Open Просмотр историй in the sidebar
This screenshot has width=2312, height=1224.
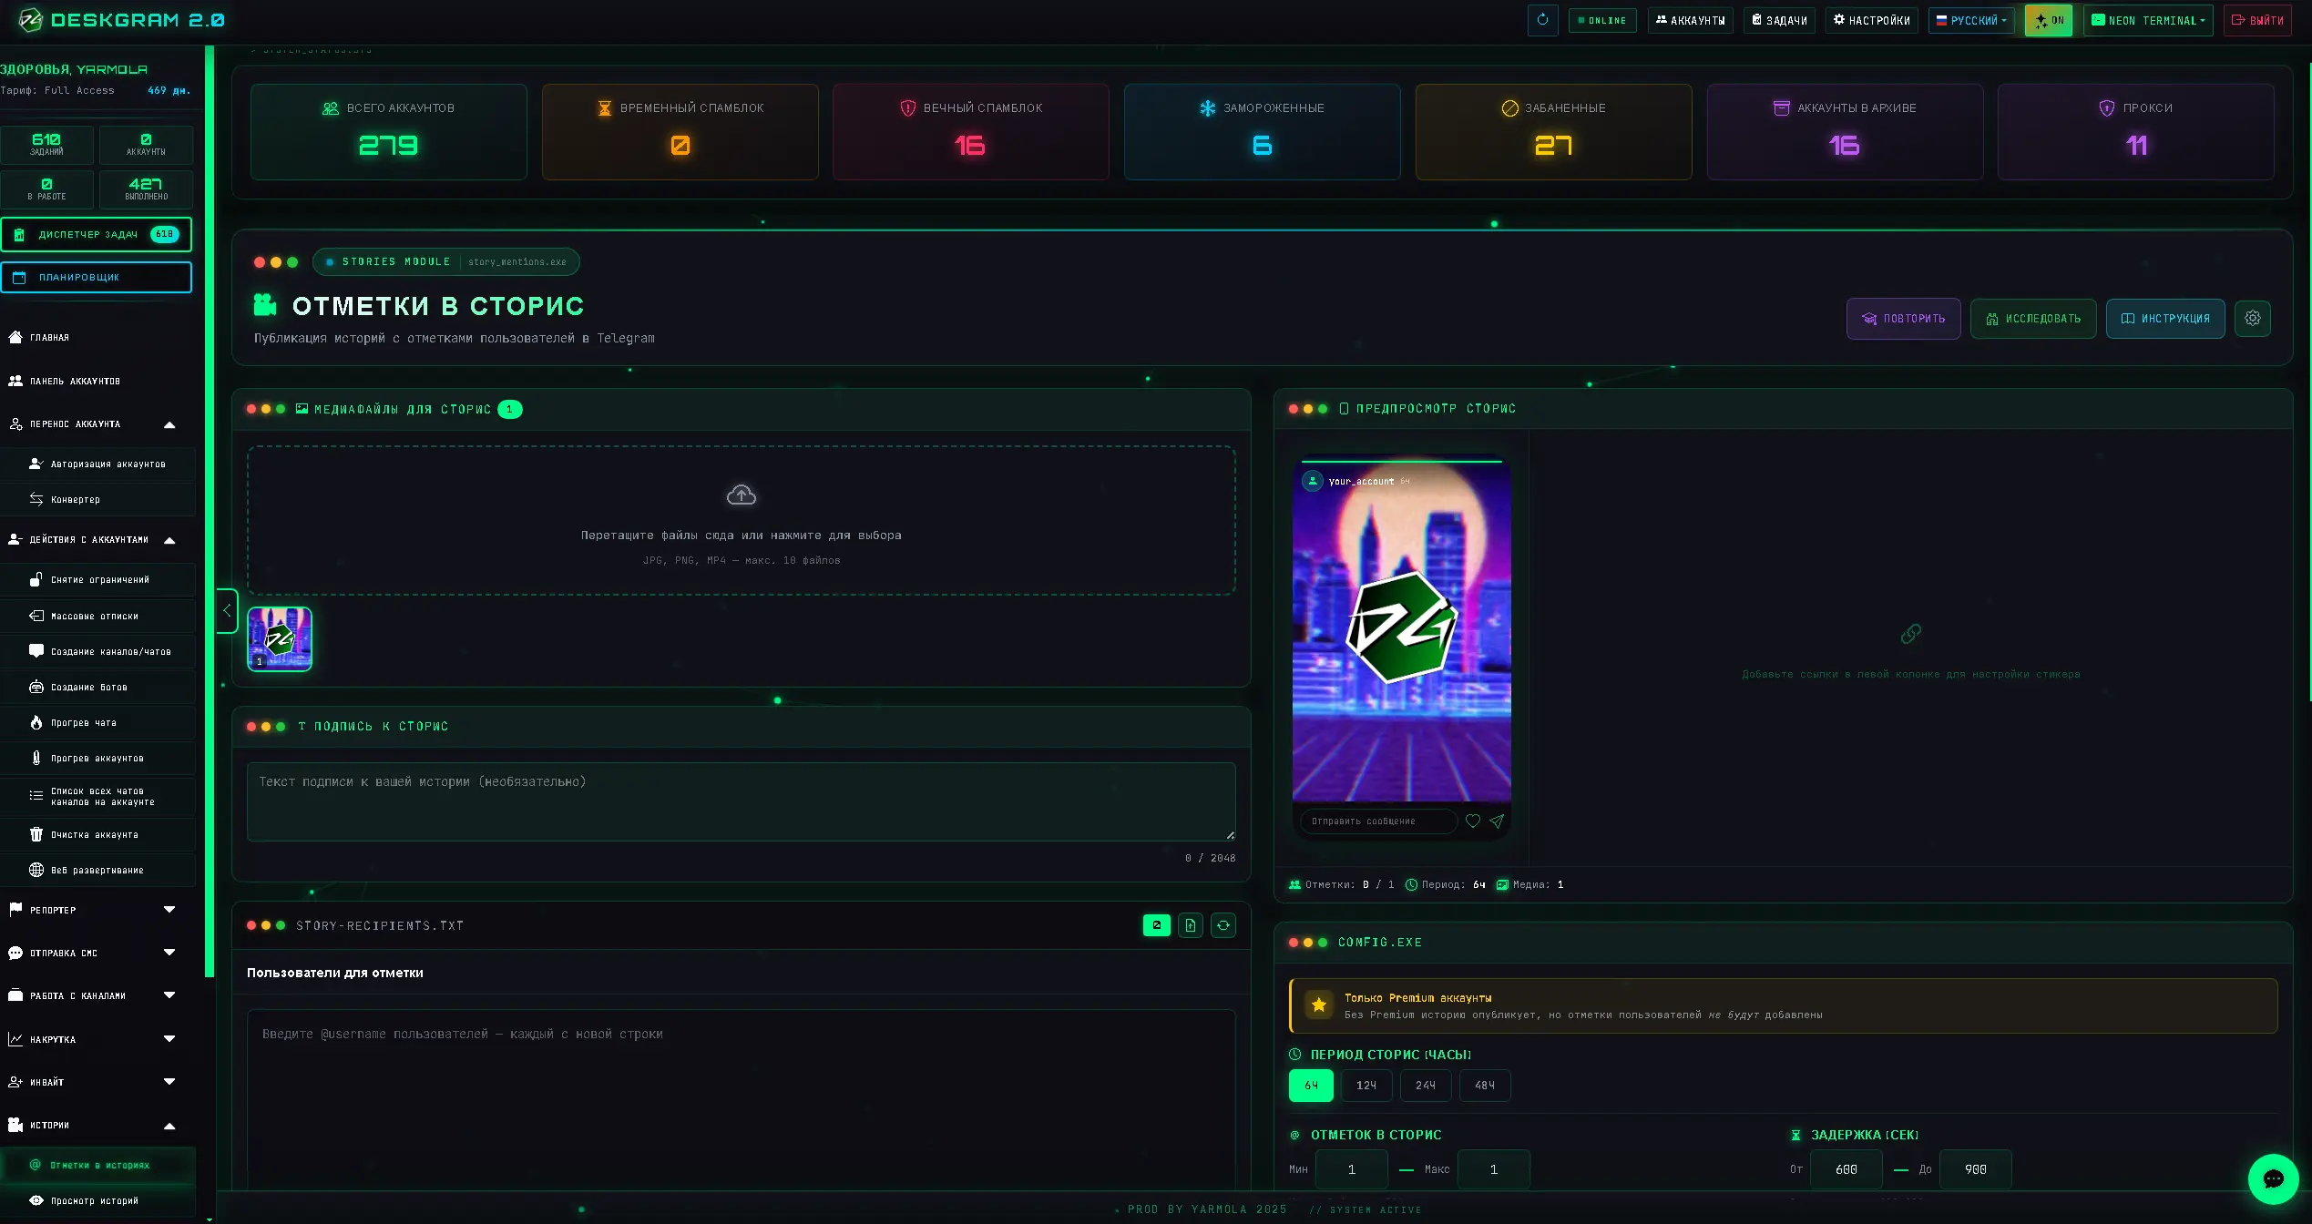97,1201
